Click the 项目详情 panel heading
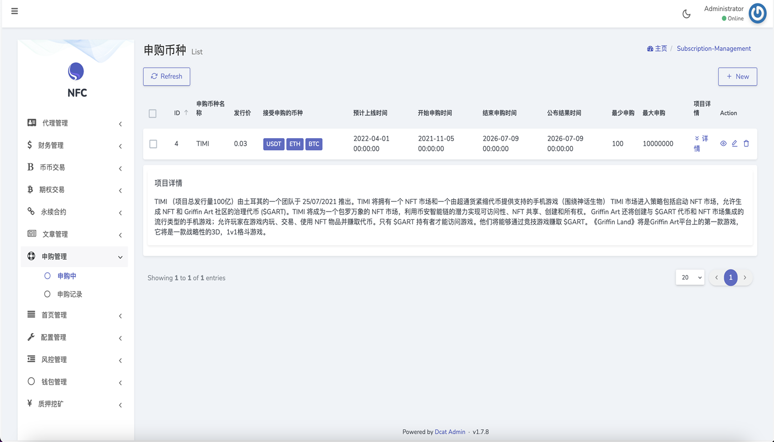Screen dimensions: 774x442 coord(169,183)
